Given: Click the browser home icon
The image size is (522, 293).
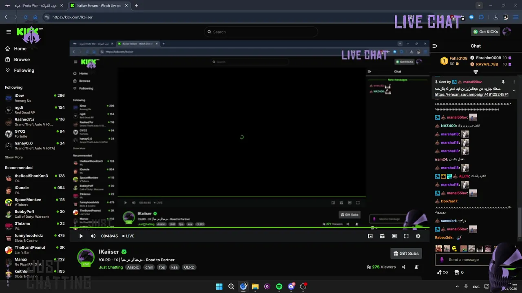Looking at the screenshot, I should (x=35, y=17).
